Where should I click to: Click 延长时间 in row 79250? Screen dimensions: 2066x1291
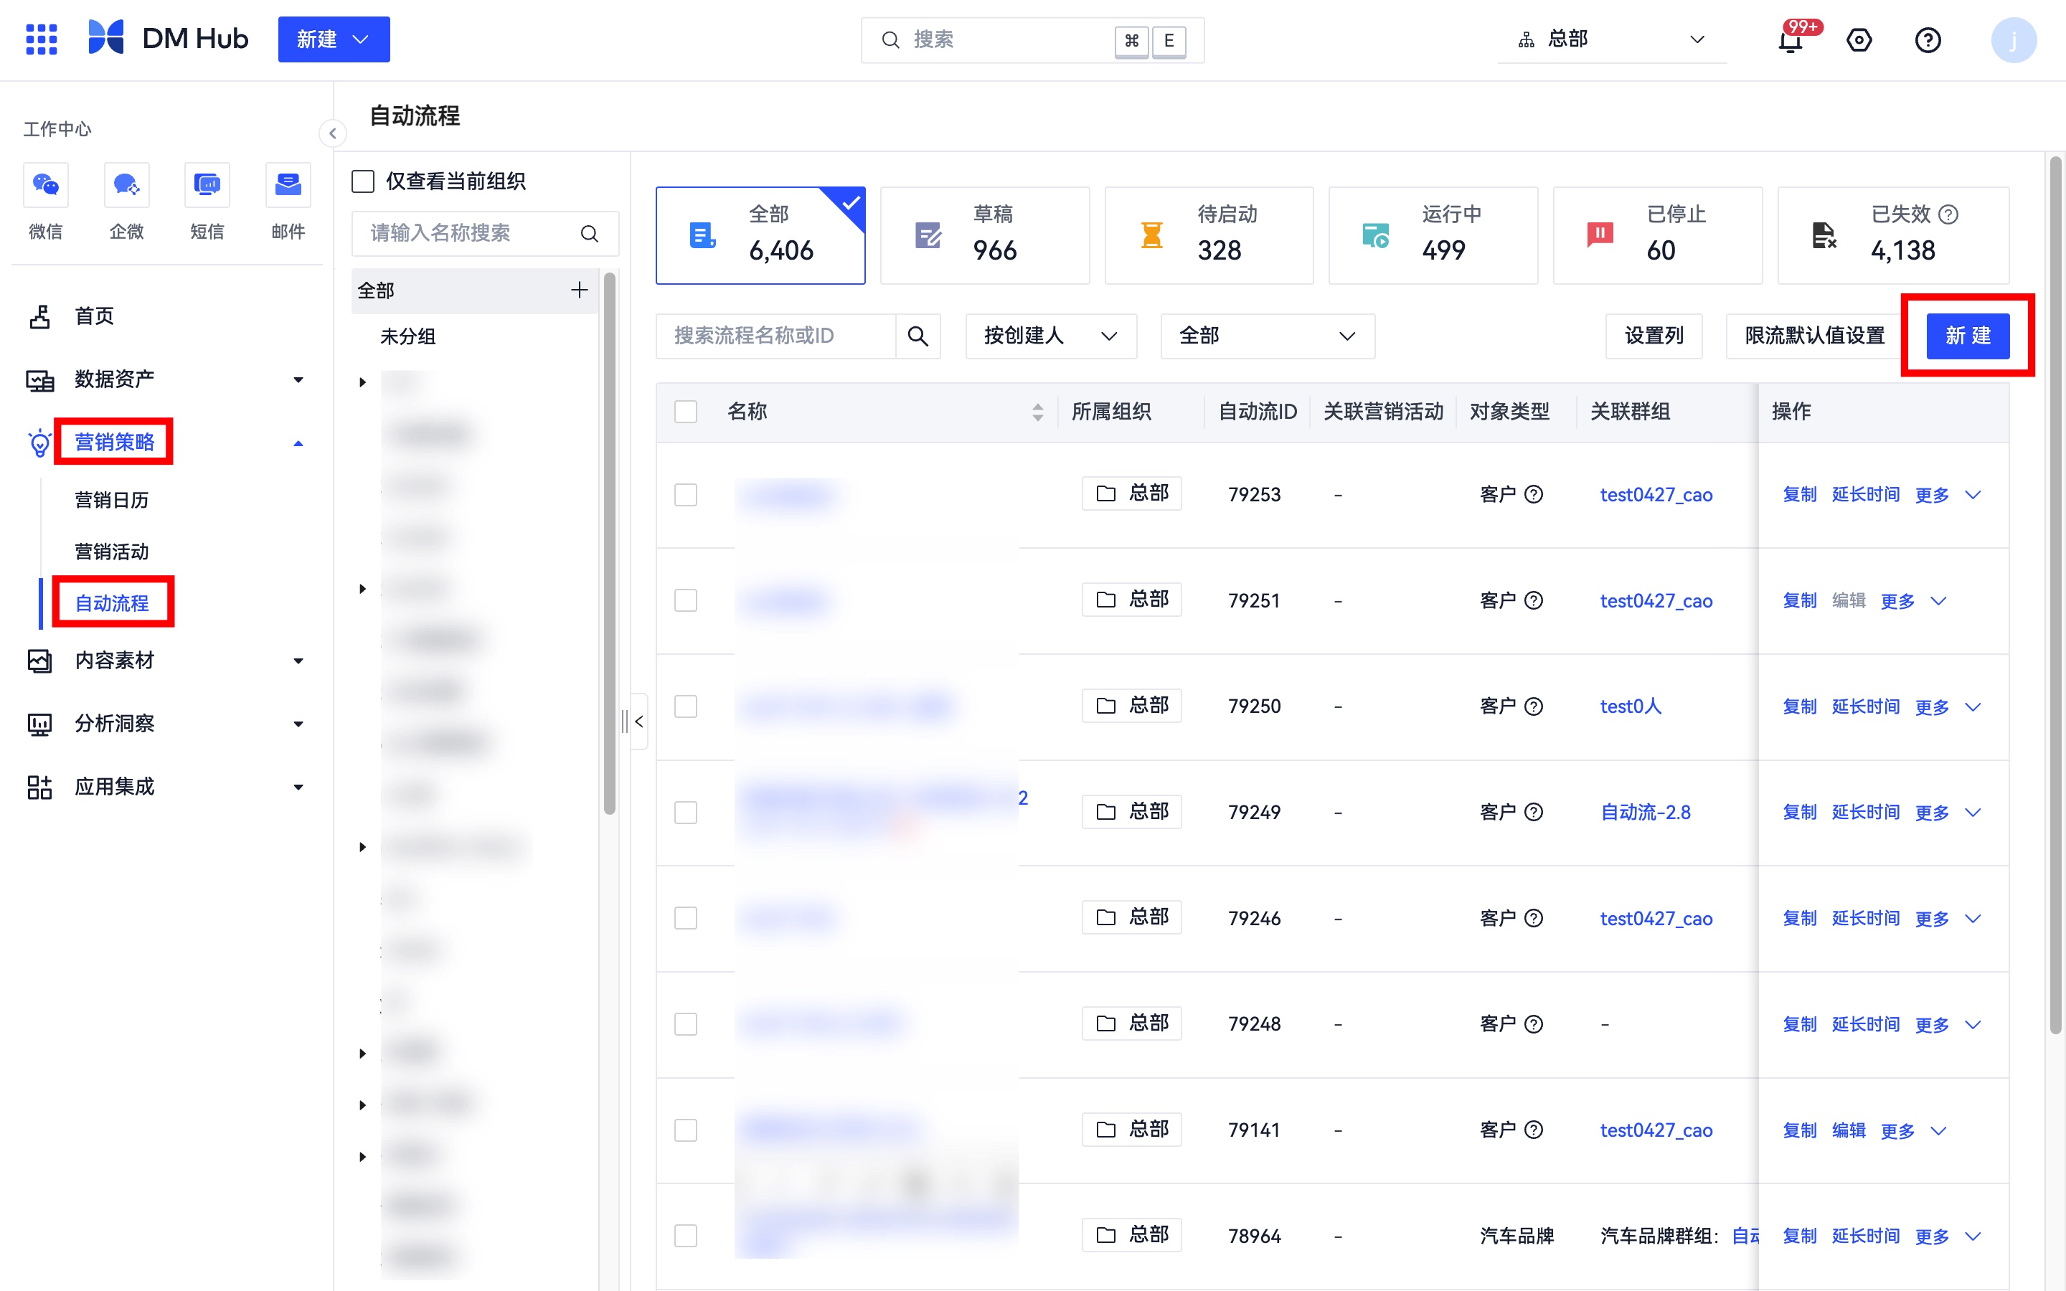[1865, 706]
